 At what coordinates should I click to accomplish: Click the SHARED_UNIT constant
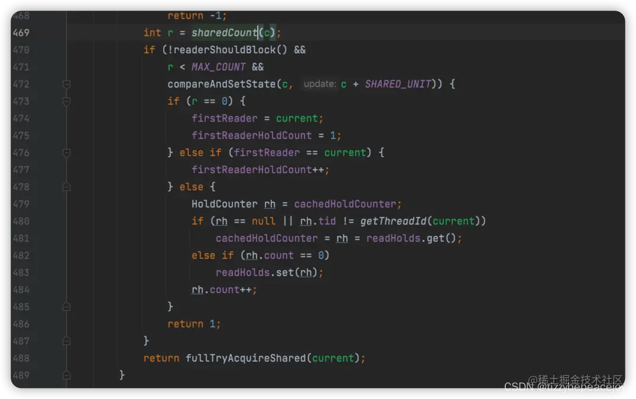point(397,84)
